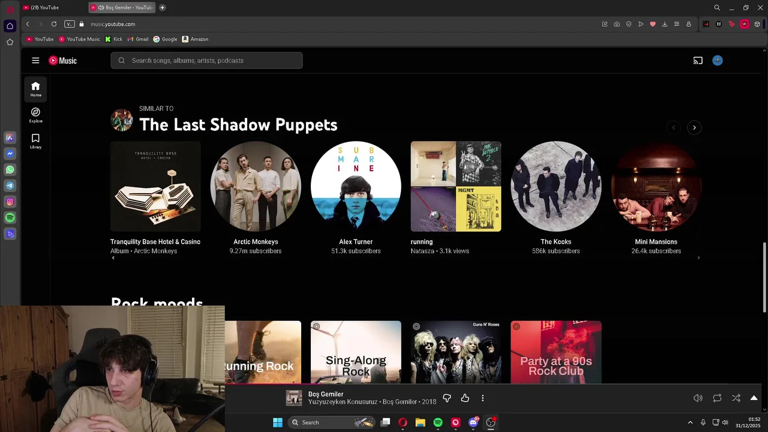Open the browser profile icon in toolbar
Screen dimensions: 768x432
coord(689,24)
